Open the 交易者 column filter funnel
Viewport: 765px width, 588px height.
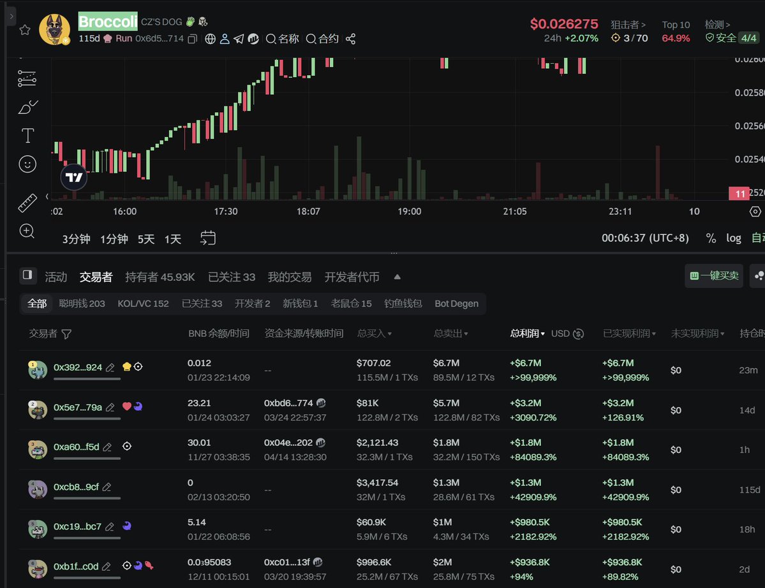[x=67, y=334]
